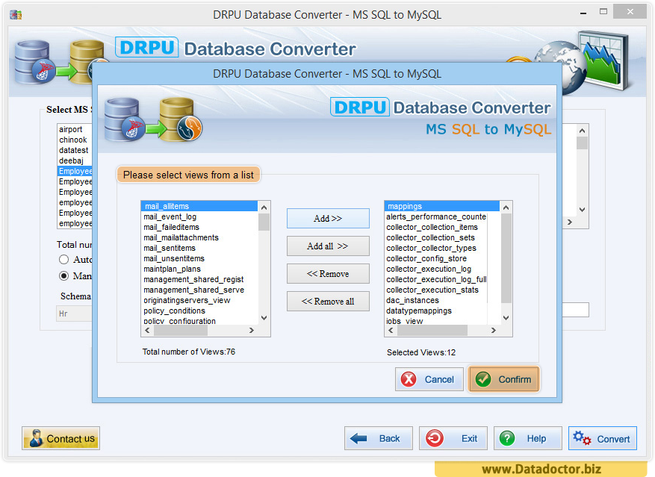Click the selected views vertical scrollbar thumb
Screen dimensions: 655x477
[506, 258]
